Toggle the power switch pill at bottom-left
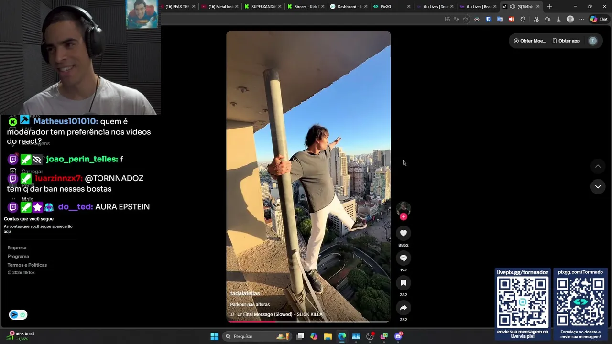This screenshot has height=344, width=612. pos(18,314)
